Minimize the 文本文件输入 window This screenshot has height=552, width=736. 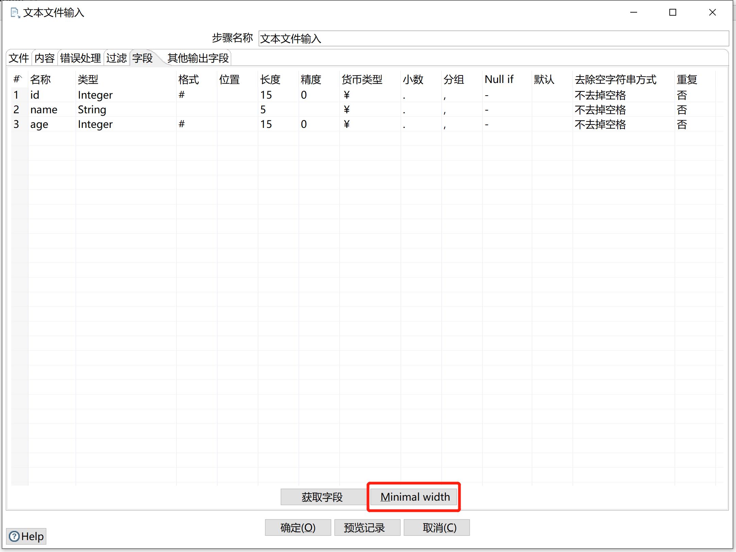(634, 13)
